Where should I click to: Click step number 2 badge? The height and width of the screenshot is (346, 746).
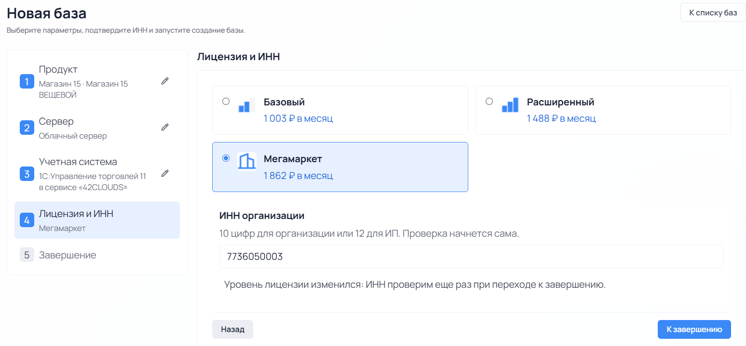[x=27, y=128]
